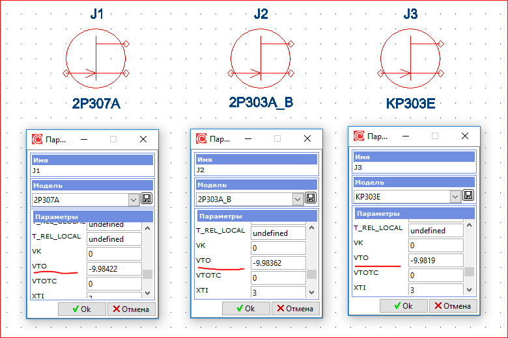This screenshot has height=338, width=508.
Task: Click scroll-up arrow in J2 parameters list
Action: [312, 227]
